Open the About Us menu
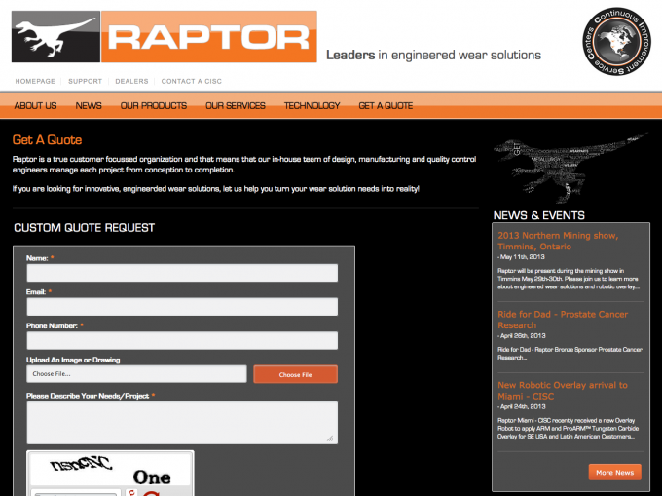 [36, 105]
